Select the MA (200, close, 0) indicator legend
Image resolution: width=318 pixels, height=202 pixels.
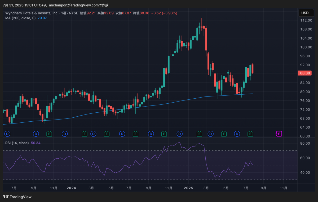coord(20,18)
